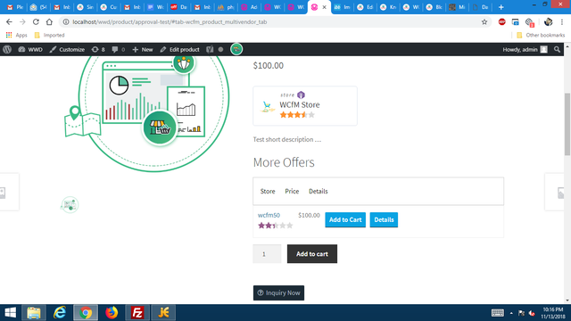Open the WCfM Store name link
The image size is (571, 321).
point(300,105)
